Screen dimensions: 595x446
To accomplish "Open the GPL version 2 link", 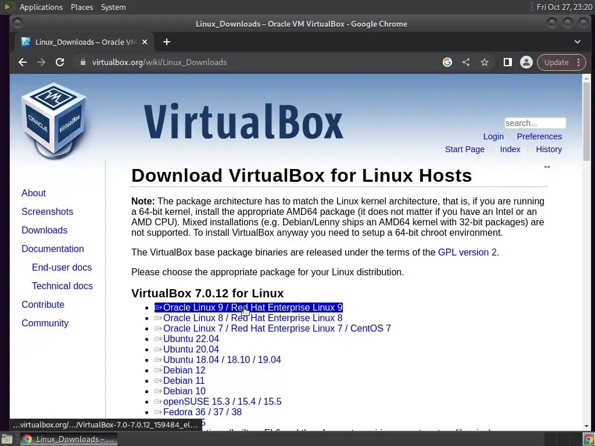I will coord(467,252).
